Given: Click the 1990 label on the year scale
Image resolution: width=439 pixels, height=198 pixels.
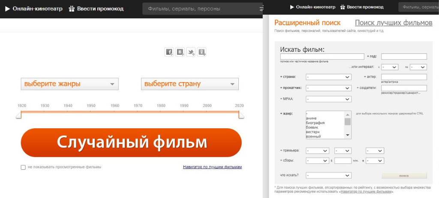Looking at the screenshot, I should tap(184, 106).
